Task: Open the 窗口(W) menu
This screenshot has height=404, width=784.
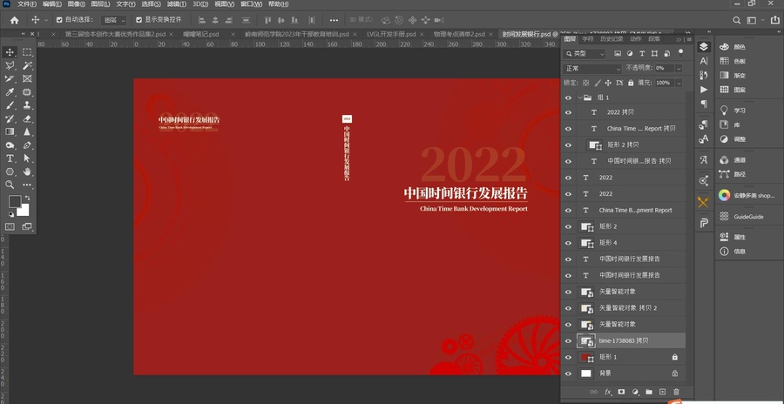Action: [251, 4]
